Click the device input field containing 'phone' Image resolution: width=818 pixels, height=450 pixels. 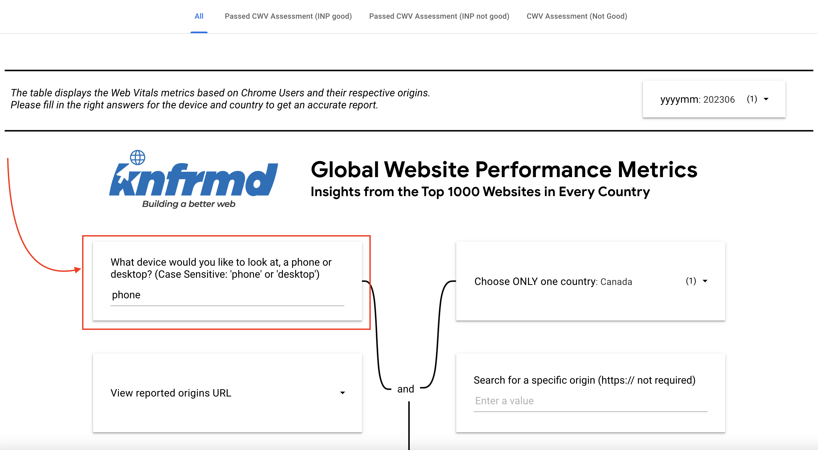pyautogui.click(x=227, y=295)
